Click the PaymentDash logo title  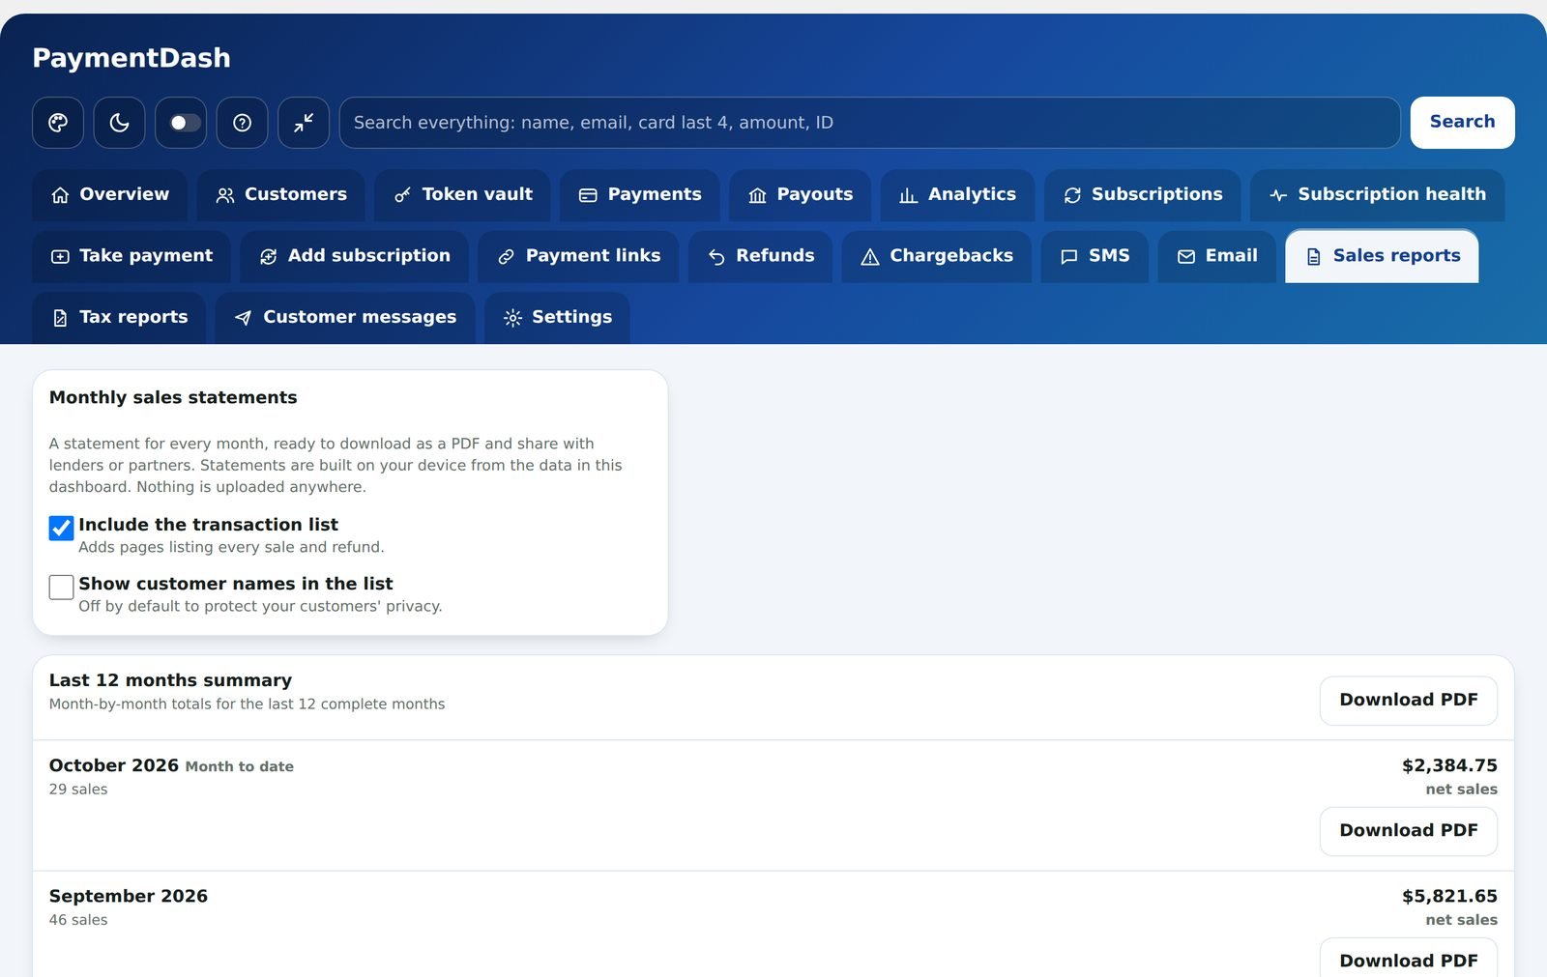[131, 58]
